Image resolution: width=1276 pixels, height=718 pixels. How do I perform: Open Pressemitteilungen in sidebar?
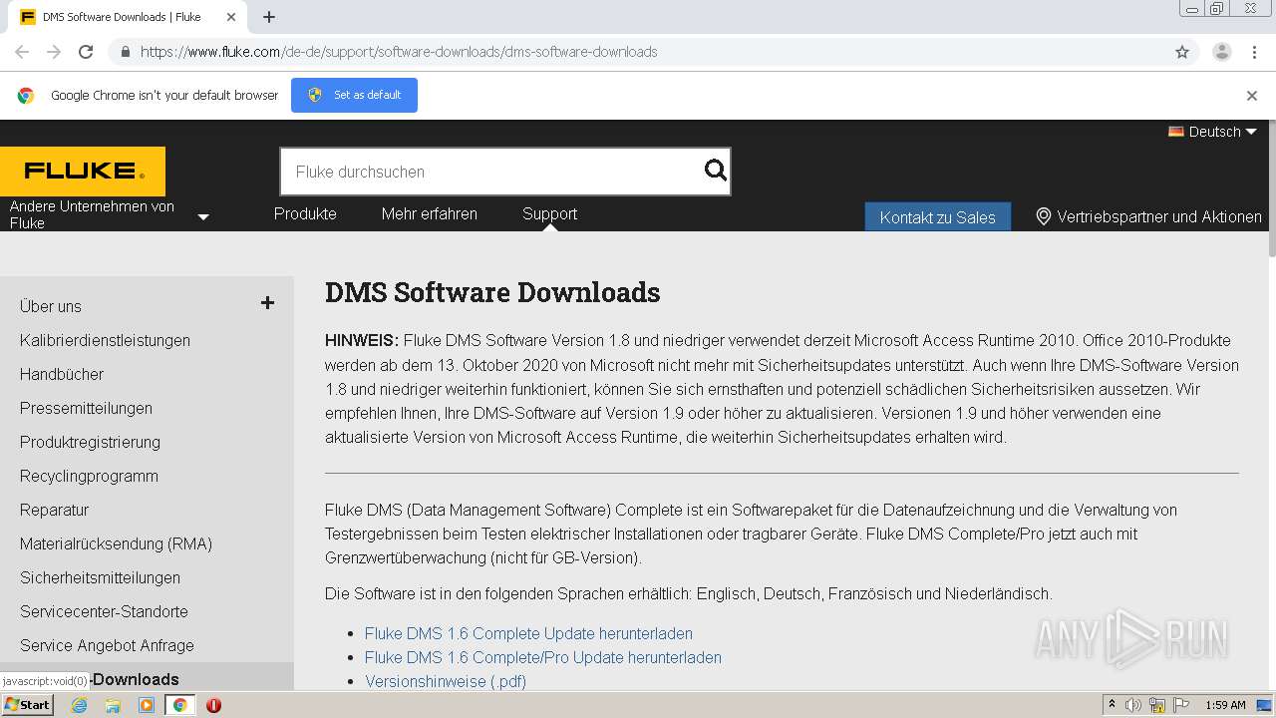tap(86, 408)
